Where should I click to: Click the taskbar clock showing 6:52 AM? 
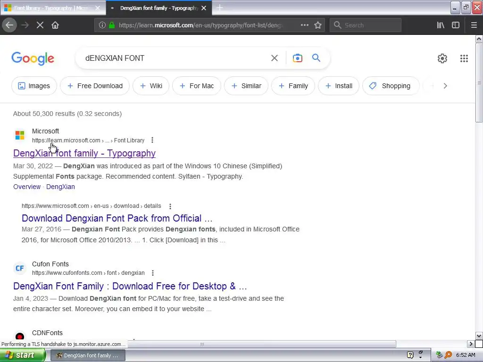tap(466, 355)
